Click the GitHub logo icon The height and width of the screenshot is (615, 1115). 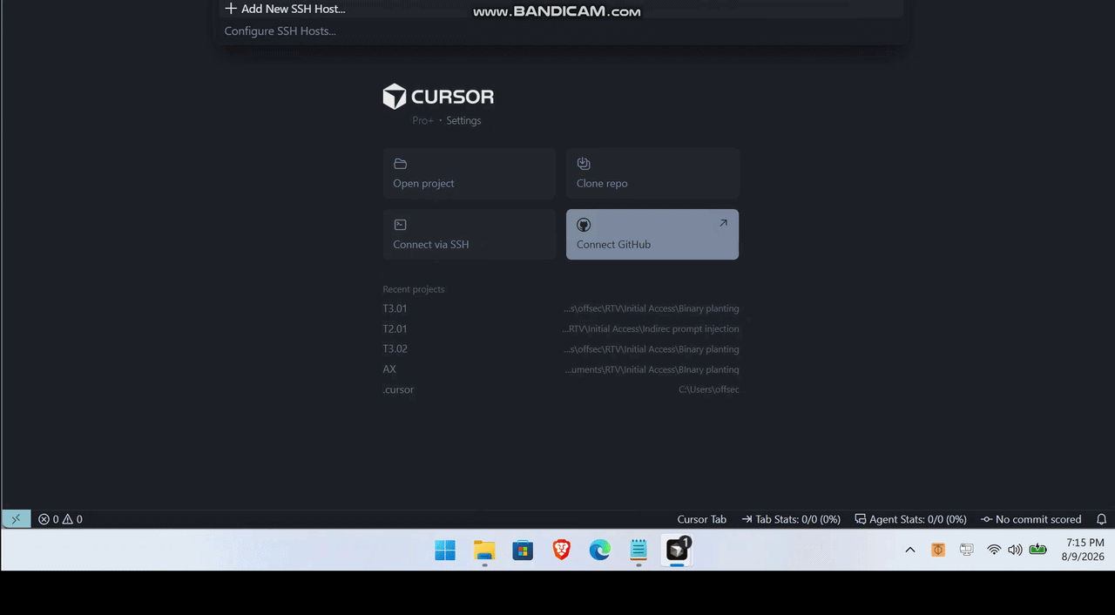(x=584, y=225)
